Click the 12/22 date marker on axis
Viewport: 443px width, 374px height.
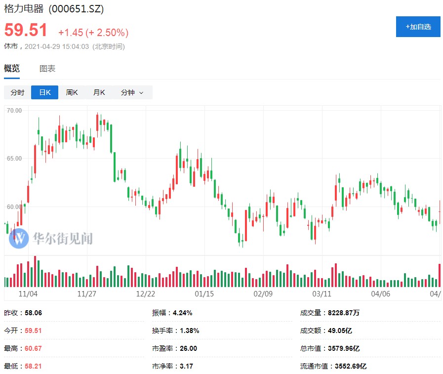point(145,293)
